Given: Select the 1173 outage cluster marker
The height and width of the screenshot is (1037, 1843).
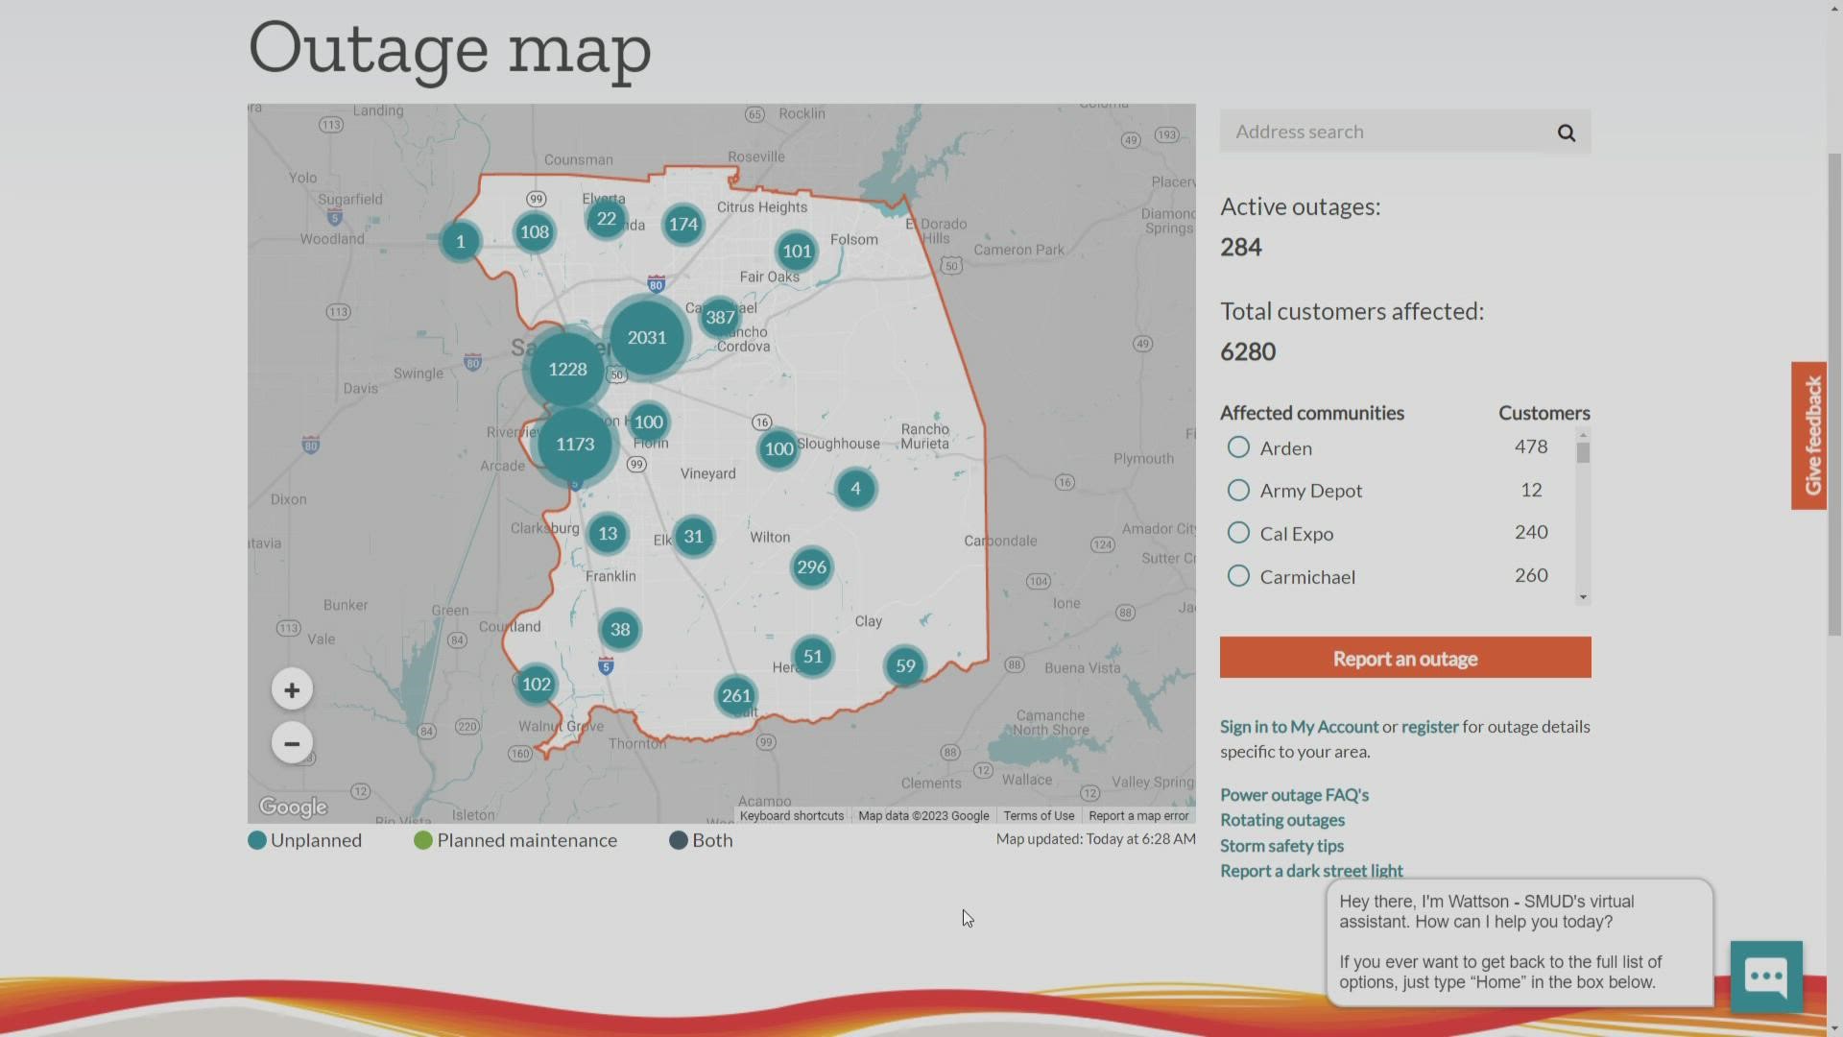Looking at the screenshot, I should [x=575, y=445].
